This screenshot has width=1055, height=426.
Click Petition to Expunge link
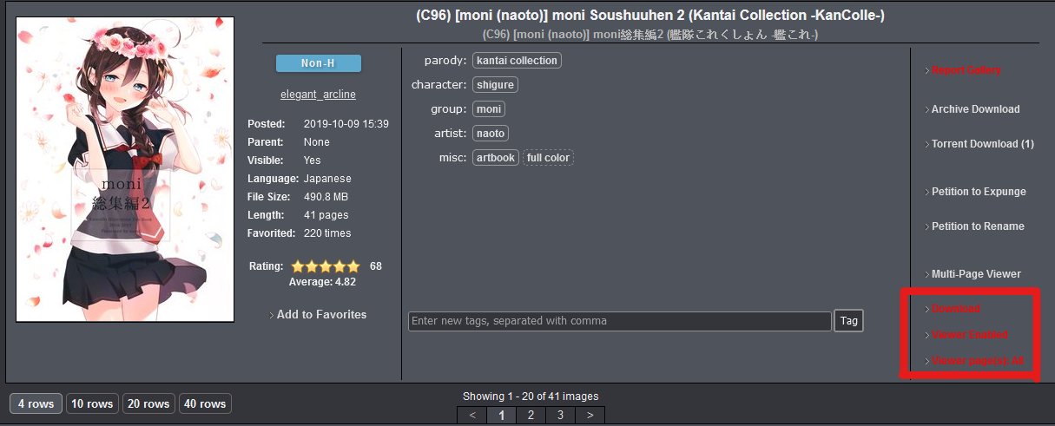(x=979, y=192)
